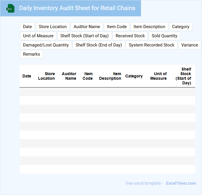Open the ExcelTimer.com link
The width and height of the screenshot is (202, 195).
181,183
